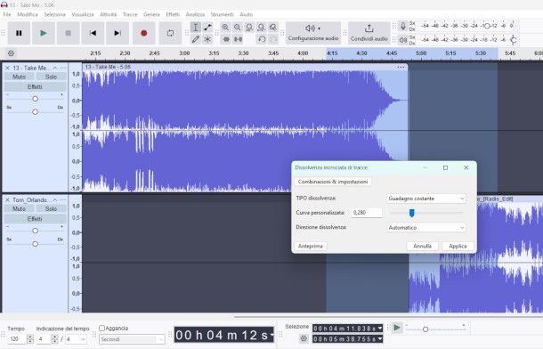
Task: Click the Anteprima button
Action: click(x=311, y=246)
